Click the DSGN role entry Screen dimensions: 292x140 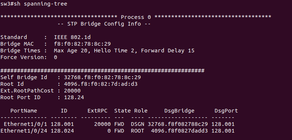(137, 124)
